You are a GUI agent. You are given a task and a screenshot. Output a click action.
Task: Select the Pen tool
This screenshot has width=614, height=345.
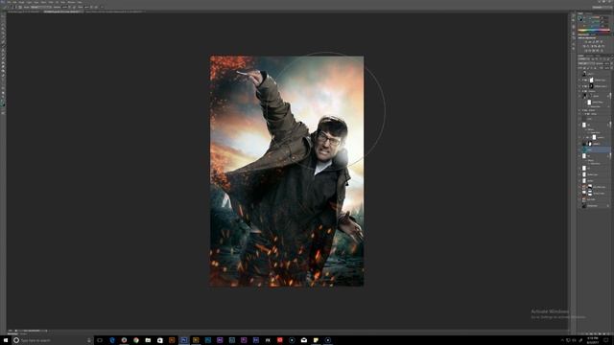[x=3, y=75]
